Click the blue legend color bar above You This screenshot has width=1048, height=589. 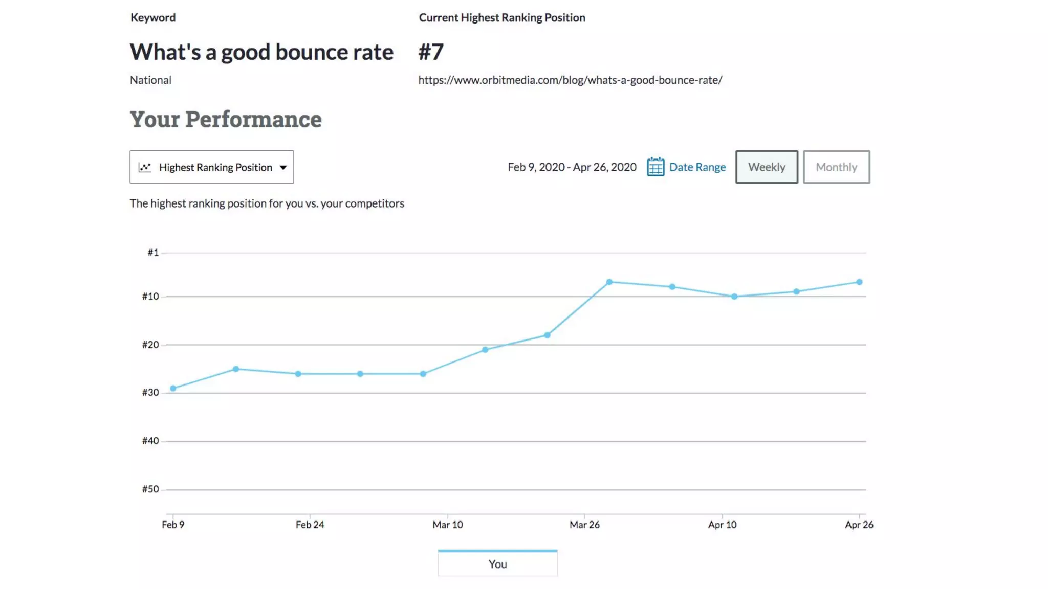[x=497, y=551]
